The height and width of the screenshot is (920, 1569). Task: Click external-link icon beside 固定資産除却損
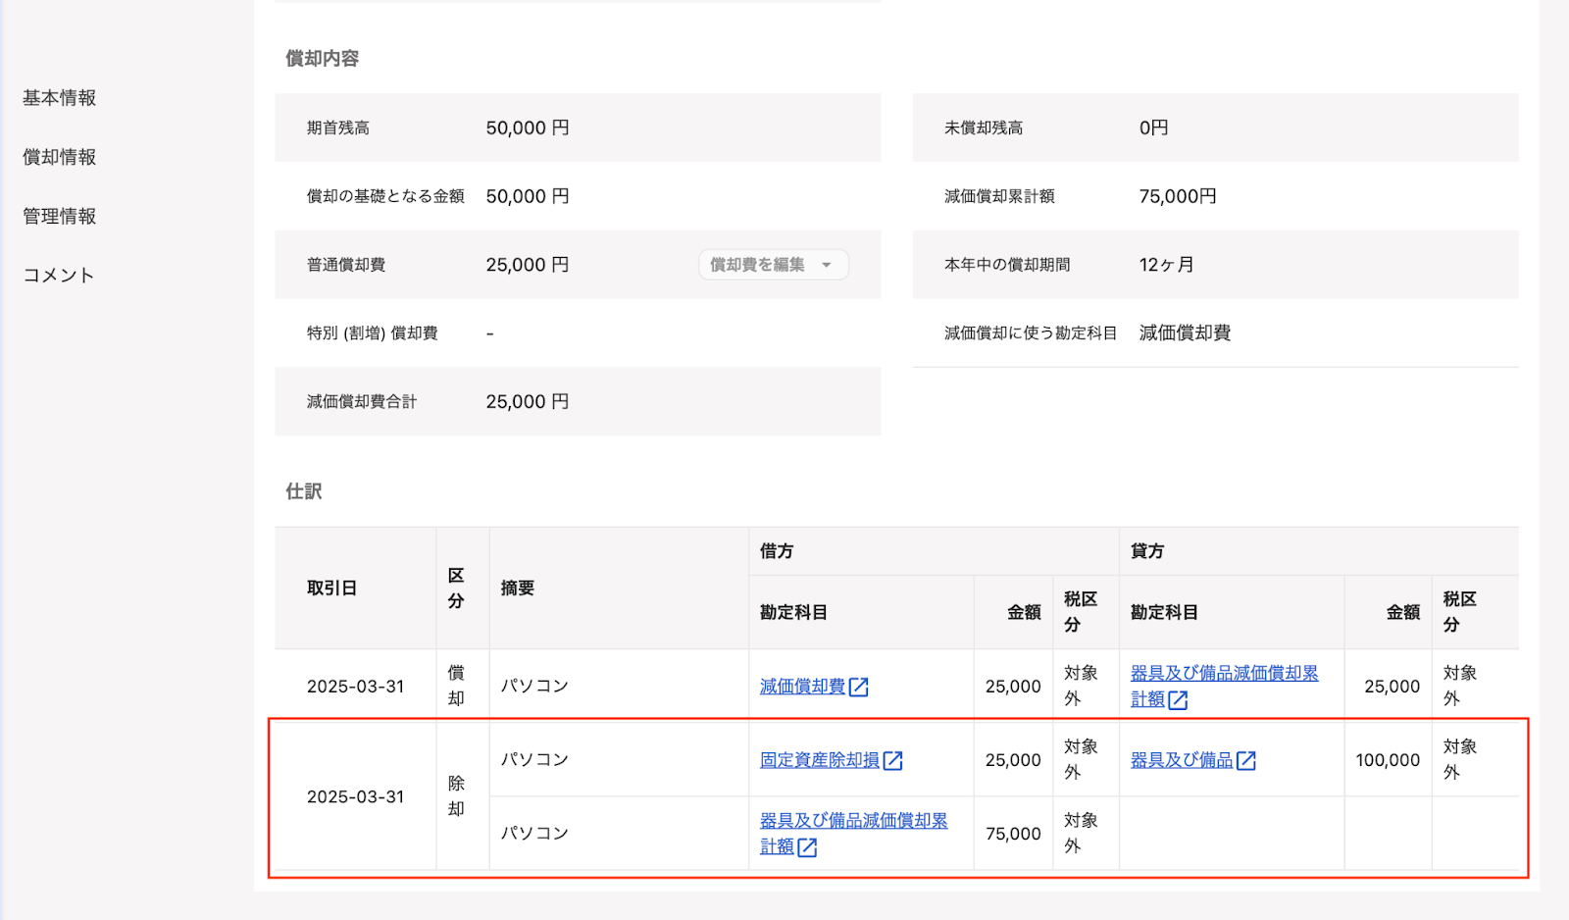pos(893,760)
